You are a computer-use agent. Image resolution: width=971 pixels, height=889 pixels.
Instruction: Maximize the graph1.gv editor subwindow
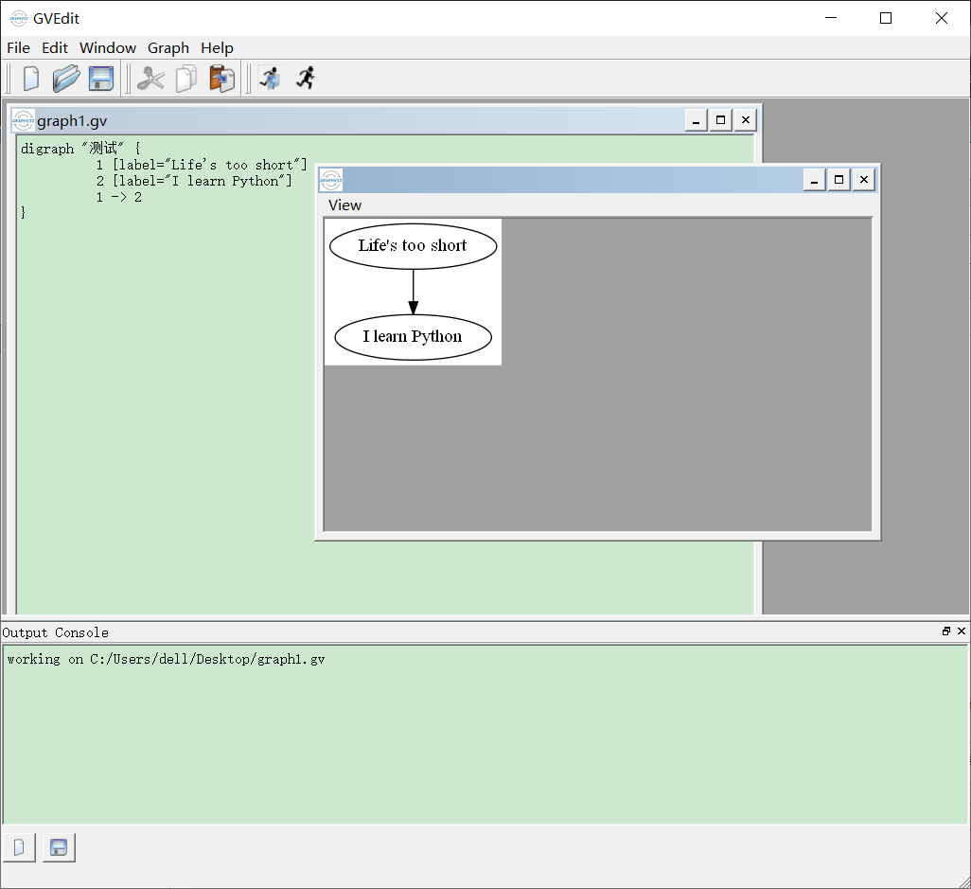coord(720,120)
